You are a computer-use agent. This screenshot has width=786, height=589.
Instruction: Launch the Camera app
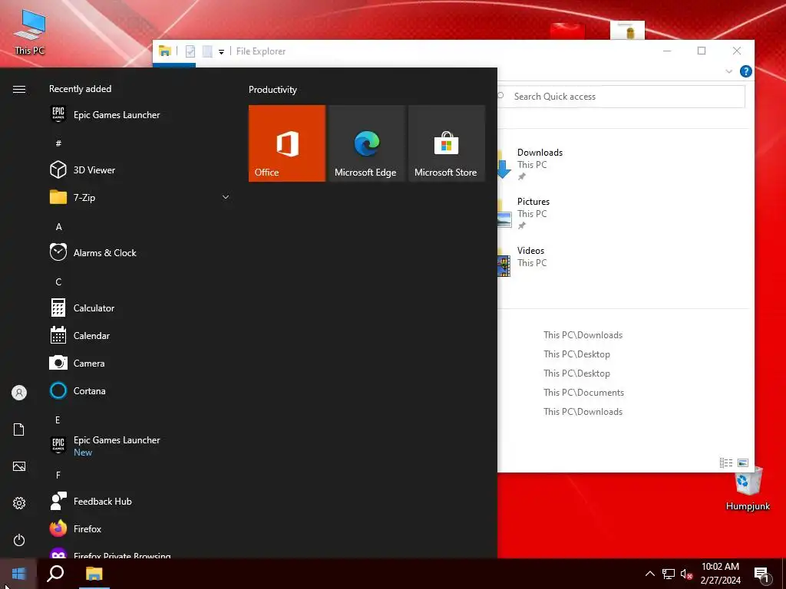point(140,363)
